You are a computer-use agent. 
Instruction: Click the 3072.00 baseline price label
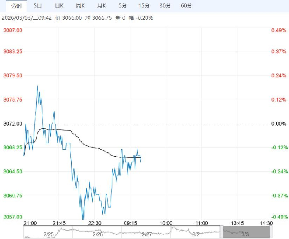pos(14,124)
